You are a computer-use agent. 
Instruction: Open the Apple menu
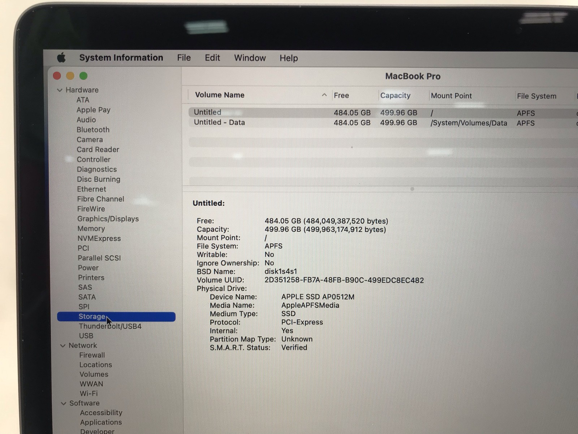click(61, 58)
